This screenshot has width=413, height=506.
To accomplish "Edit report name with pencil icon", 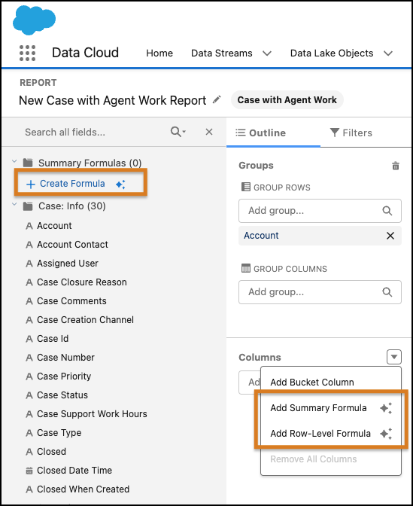I will [217, 99].
